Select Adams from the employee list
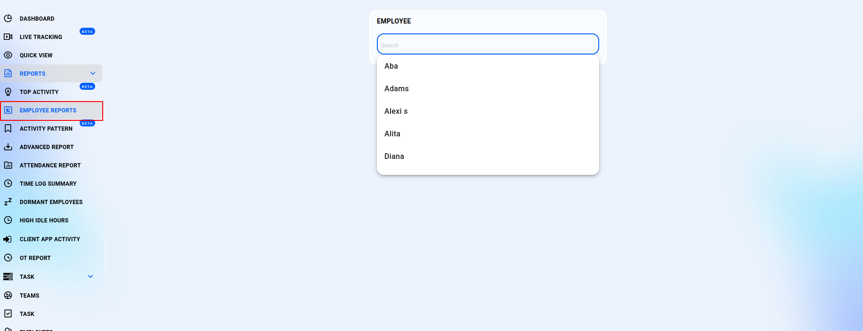Viewport: 863px width, 331px height. point(396,89)
